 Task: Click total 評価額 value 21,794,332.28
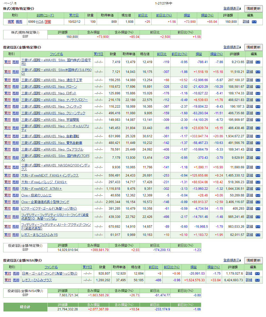[68, 309]
